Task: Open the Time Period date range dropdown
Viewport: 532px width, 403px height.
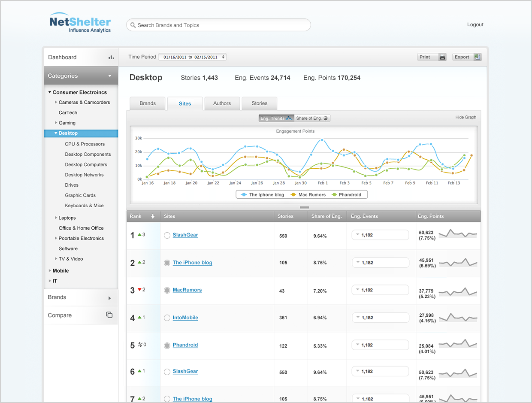Action: click(192, 57)
